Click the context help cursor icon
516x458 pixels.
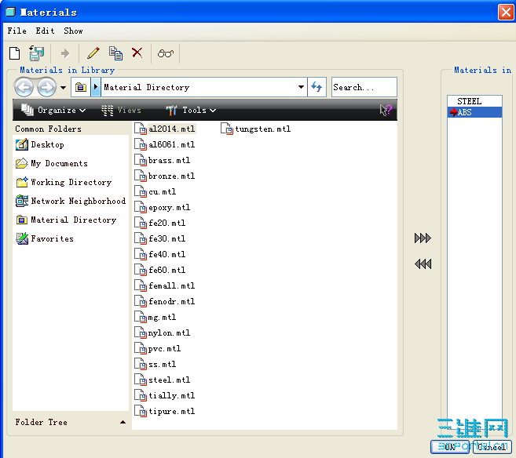pos(386,110)
